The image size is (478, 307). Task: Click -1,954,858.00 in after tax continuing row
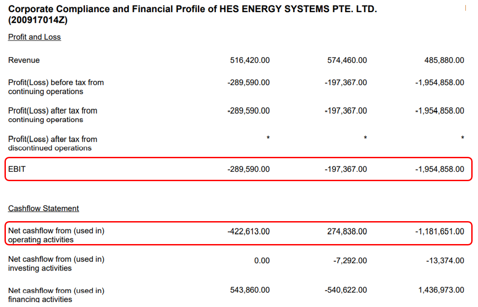coord(440,111)
